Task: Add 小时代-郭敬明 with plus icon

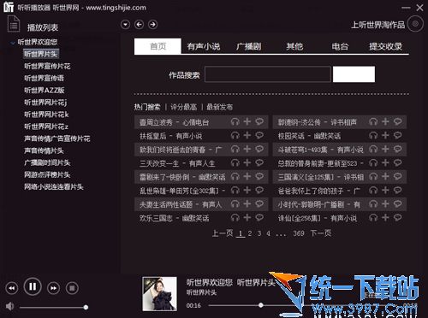Action: point(385,203)
